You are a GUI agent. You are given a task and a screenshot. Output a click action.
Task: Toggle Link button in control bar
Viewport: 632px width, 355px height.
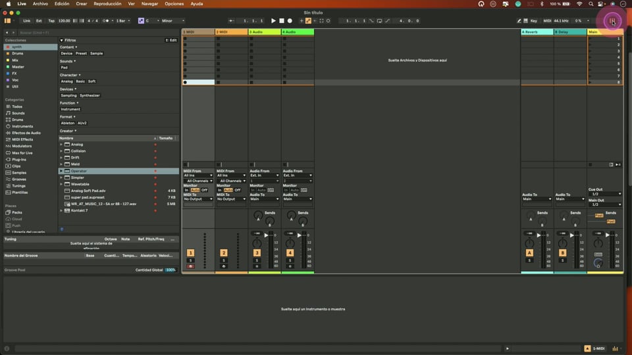click(26, 21)
